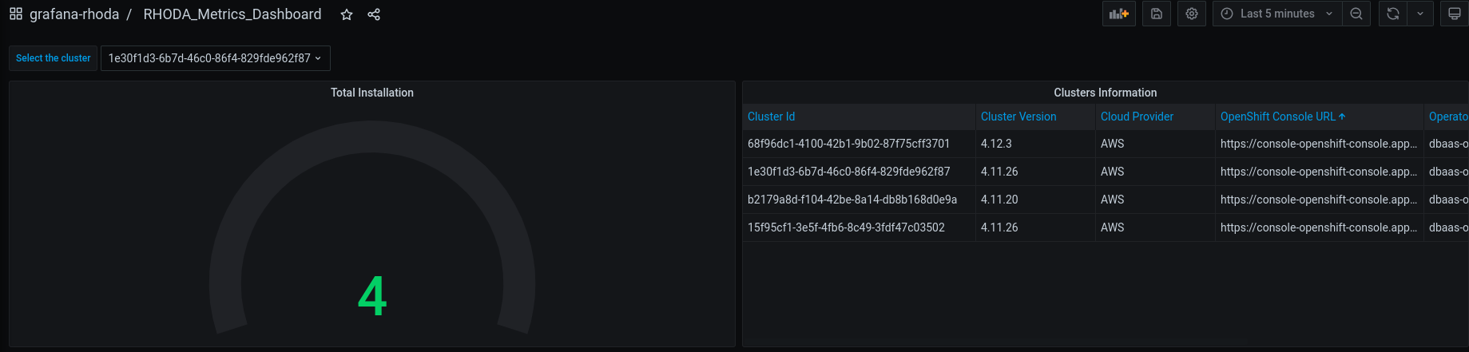
Task: Open the dashboards grid icon
Action: point(16,14)
